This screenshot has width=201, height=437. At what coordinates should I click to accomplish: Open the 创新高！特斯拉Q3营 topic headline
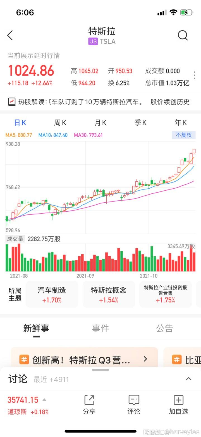pos(81,360)
